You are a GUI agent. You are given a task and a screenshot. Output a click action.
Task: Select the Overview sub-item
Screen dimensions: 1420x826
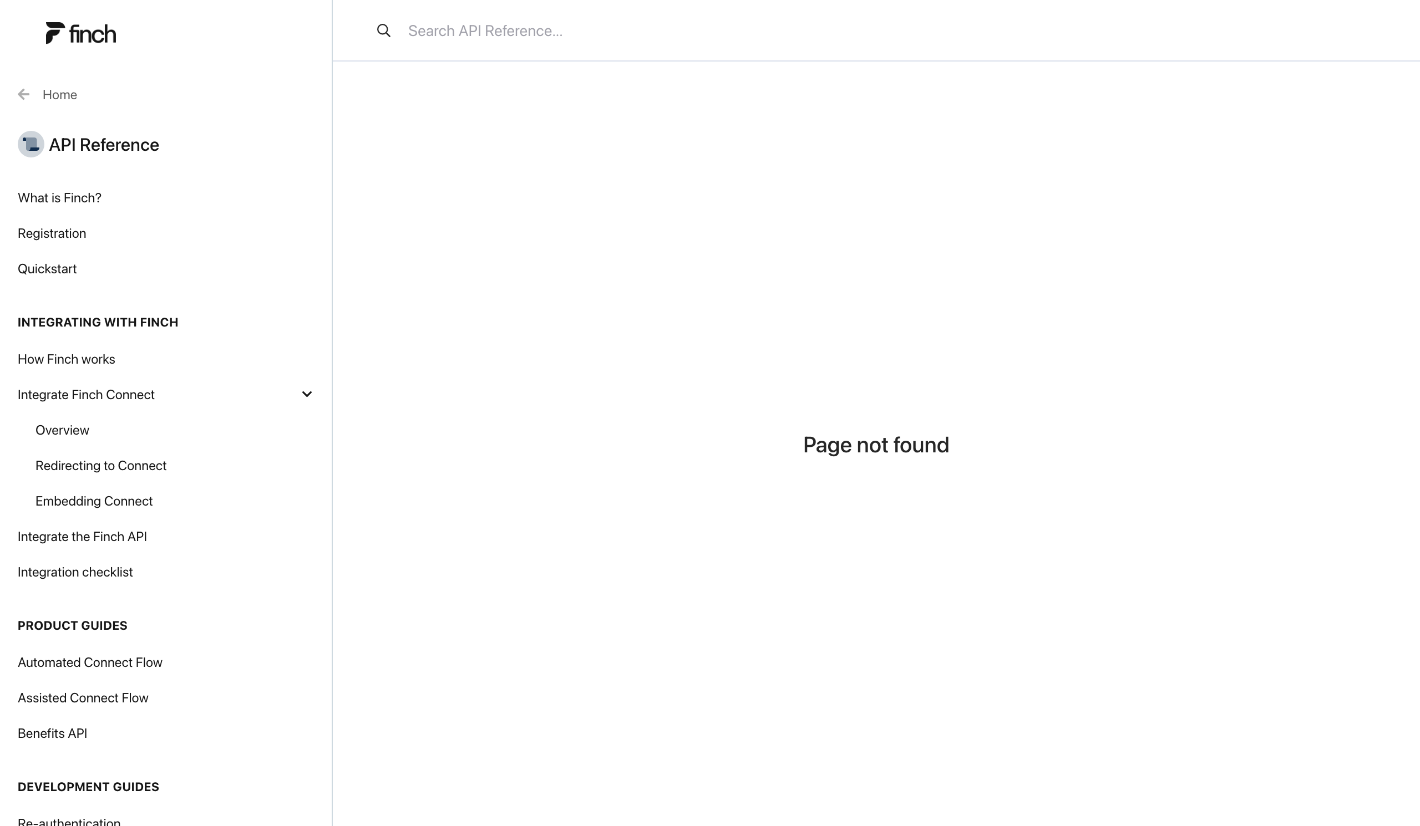coord(62,430)
